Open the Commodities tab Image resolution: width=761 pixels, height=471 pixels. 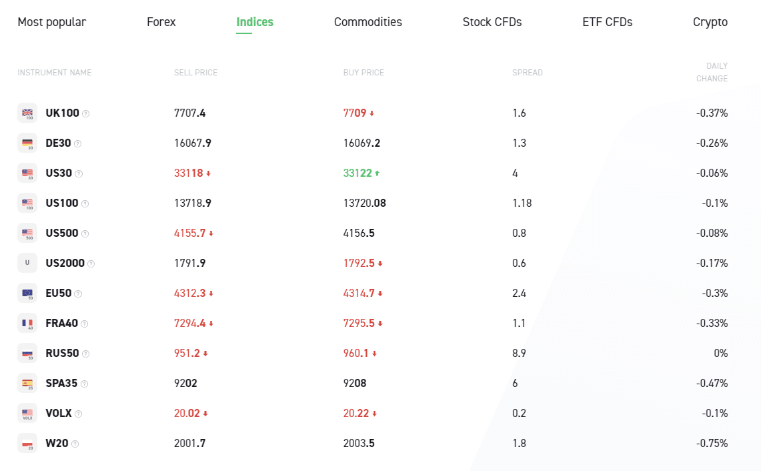[x=368, y=22]
